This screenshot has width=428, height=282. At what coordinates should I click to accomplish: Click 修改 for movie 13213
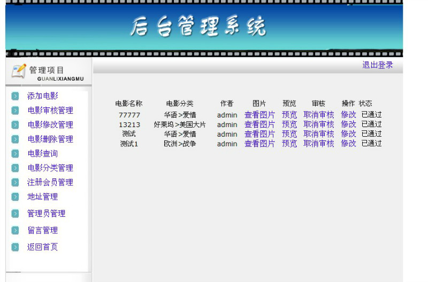click(349, 124)
